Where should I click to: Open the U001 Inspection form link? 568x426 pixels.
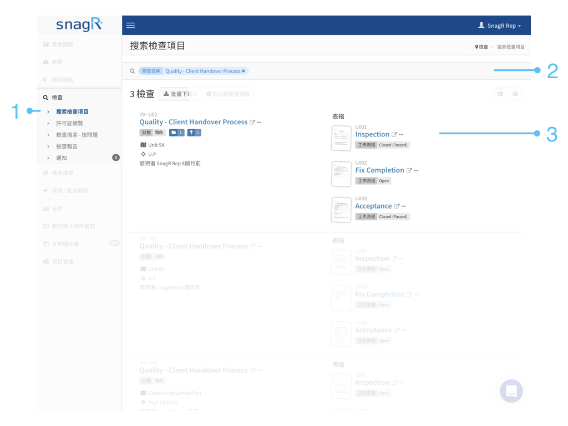(372, 134)
